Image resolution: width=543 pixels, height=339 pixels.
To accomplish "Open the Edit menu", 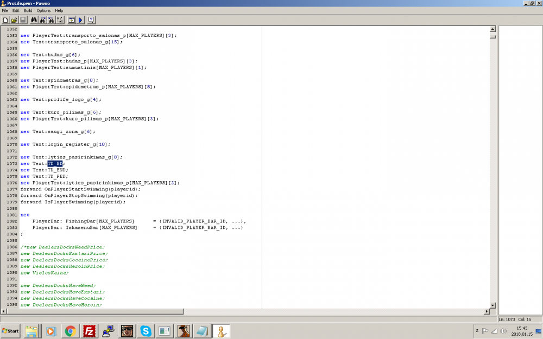I will (x=16, y=11).
